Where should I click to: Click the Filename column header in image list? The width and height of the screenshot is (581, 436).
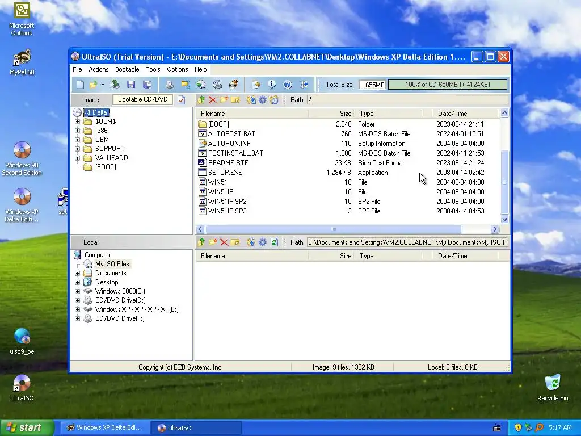coord(252,114)
